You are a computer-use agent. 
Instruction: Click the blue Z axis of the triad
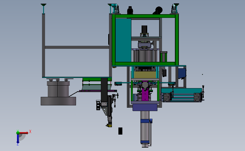pos(18,139)
